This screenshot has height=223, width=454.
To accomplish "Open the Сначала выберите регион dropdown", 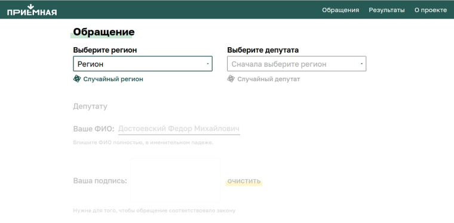I will tap(296, 64).
